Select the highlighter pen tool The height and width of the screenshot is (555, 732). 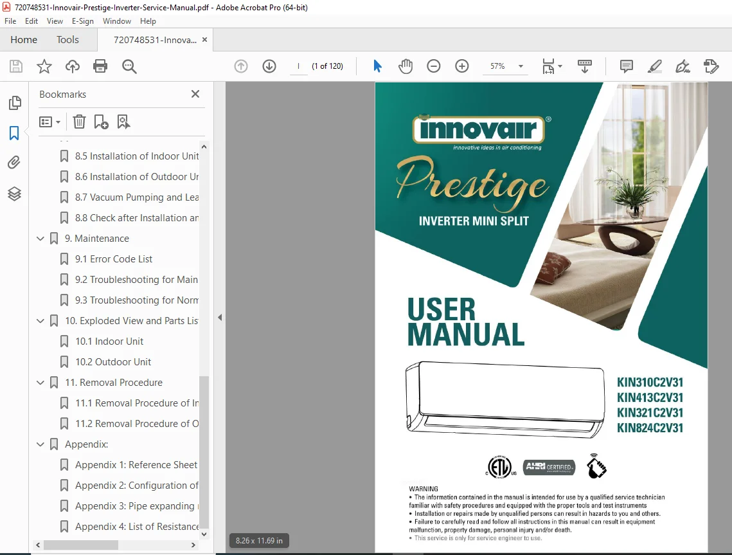pos(654,66)
